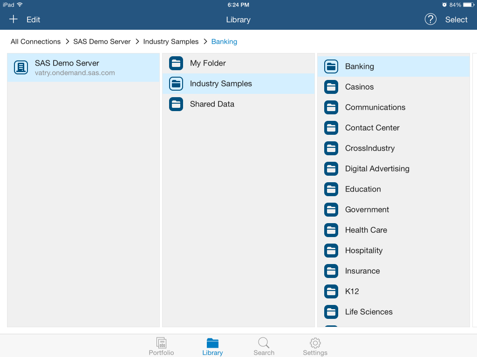The image size is (477, 357).
Task: Tap the alarm clock status icon
Action: point(444,5)
